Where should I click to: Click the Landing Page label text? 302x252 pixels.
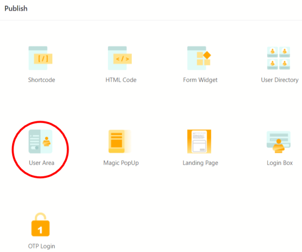pyautogui.click(x=200, y=163)
